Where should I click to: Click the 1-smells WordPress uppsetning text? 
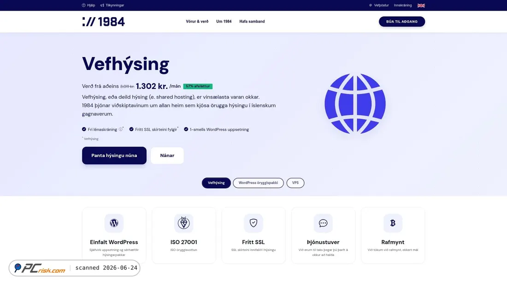coord(219,129)
